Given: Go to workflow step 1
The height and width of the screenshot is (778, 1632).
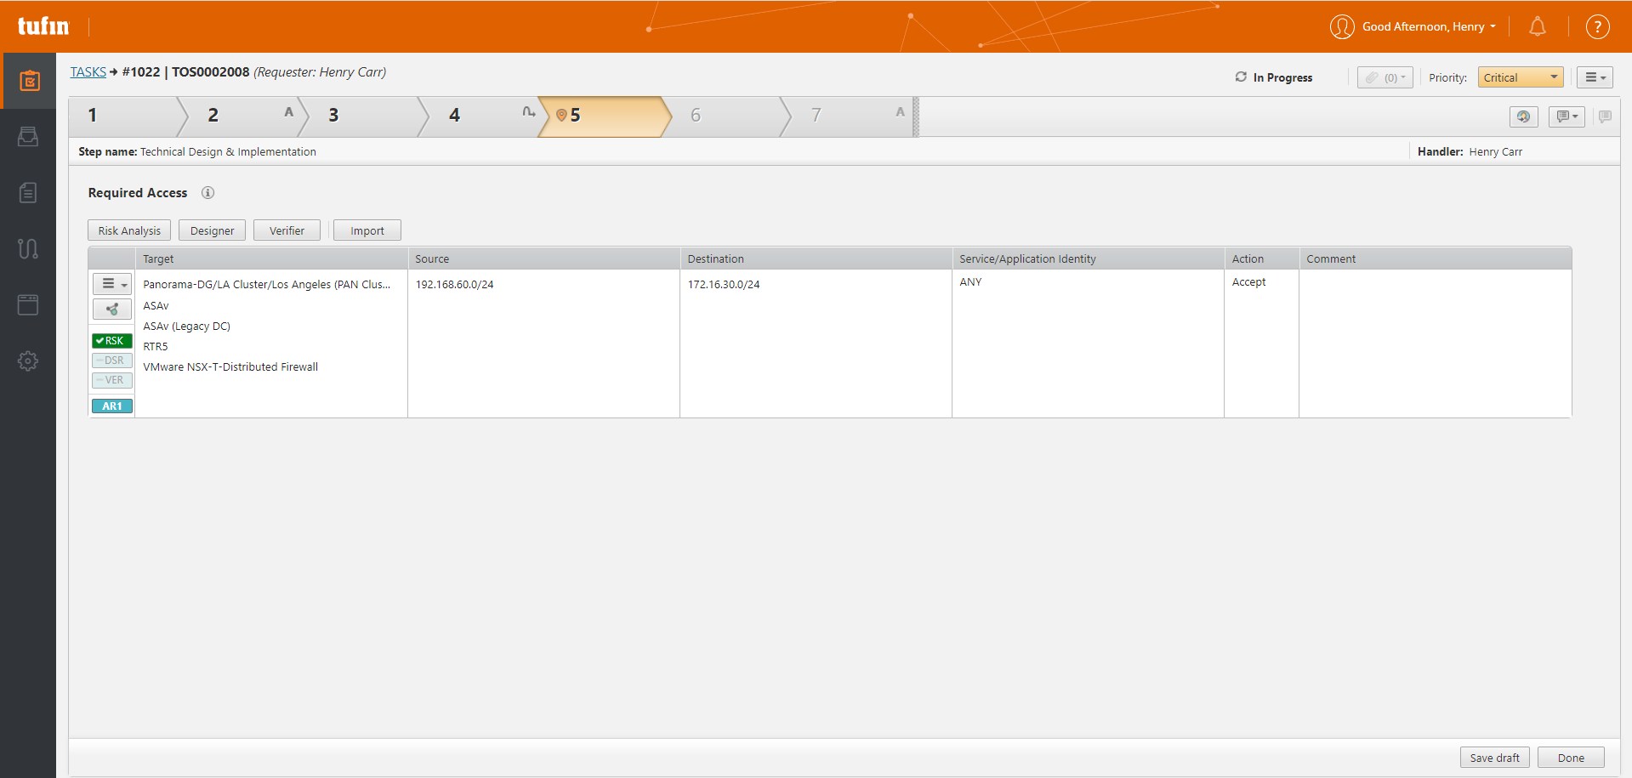Looking at the screenshot, I should [128, 116].
